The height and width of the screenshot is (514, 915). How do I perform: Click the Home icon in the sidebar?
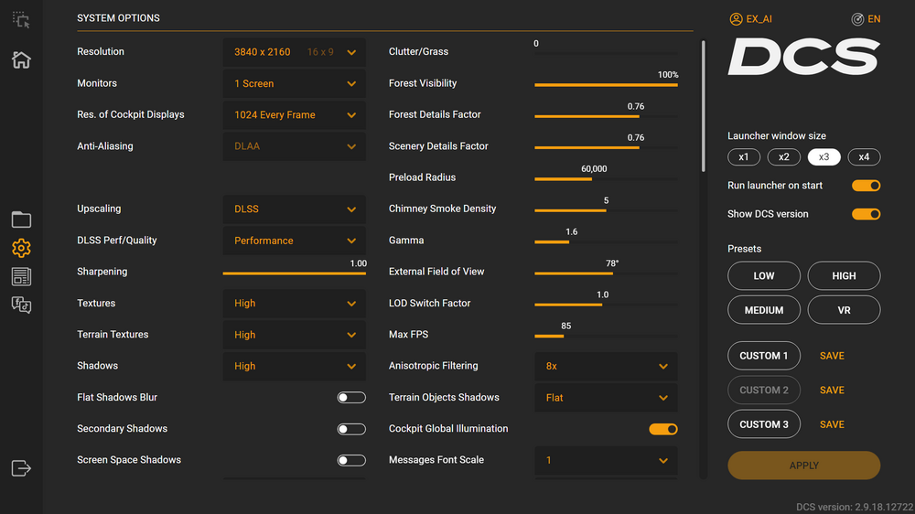coord(21,60)
